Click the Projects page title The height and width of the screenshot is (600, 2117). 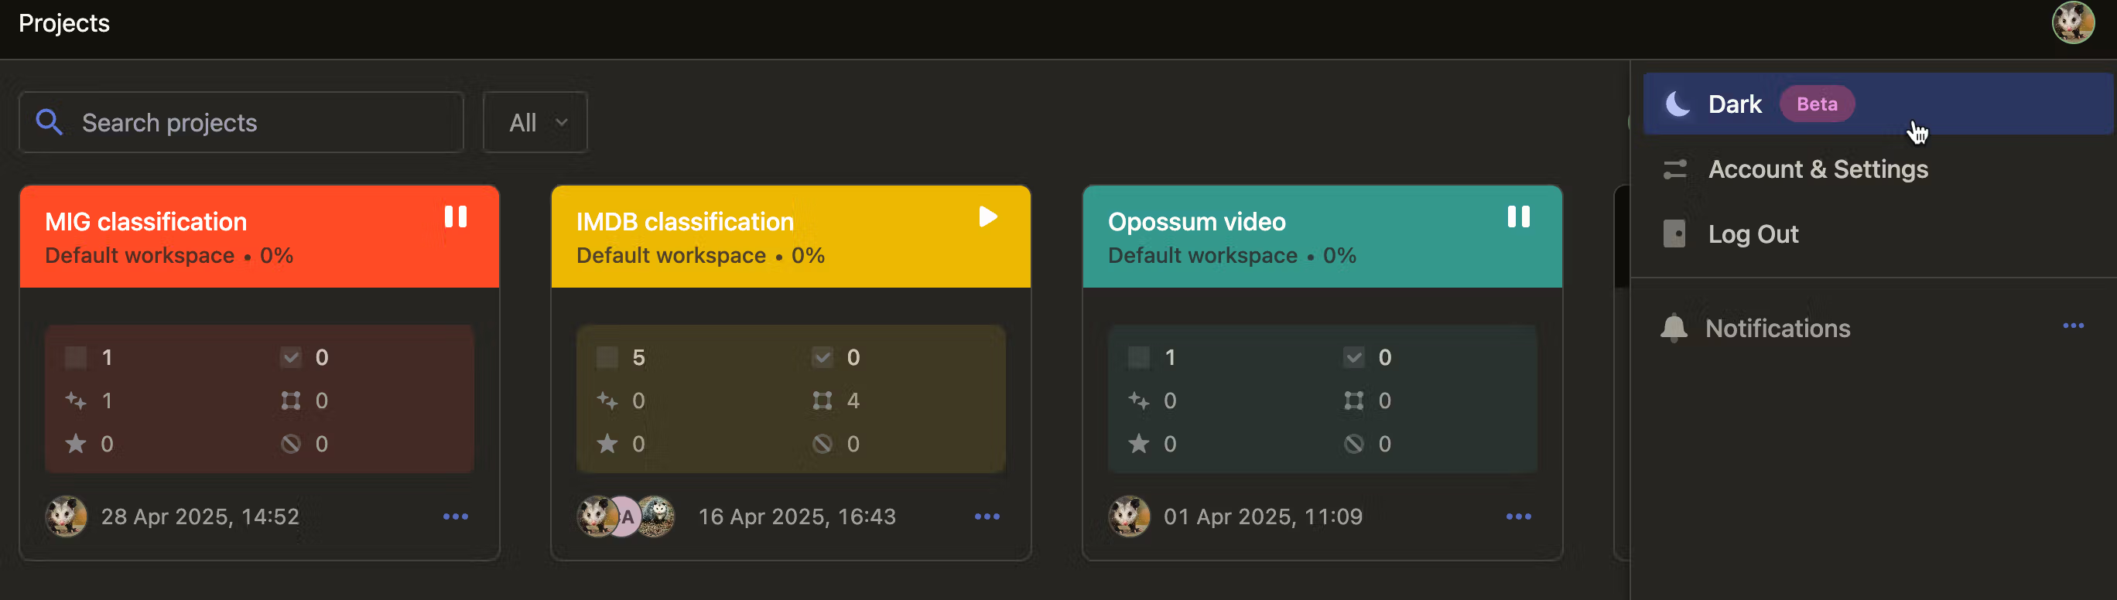63,23
